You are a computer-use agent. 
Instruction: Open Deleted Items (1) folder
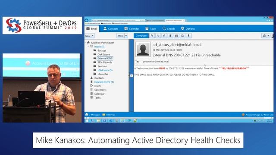(104, 82)
